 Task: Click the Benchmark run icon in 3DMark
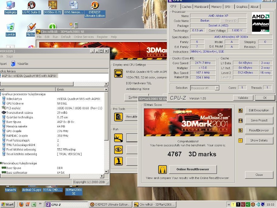point(118,138)
